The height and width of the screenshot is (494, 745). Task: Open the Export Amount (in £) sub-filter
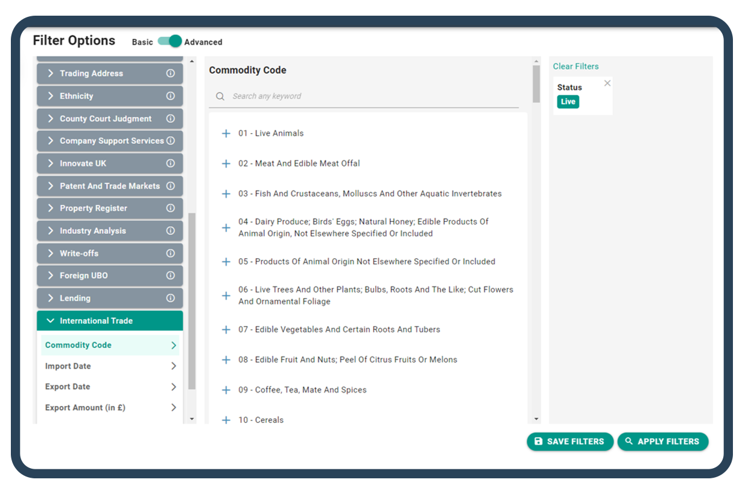[x=110, y=408]
